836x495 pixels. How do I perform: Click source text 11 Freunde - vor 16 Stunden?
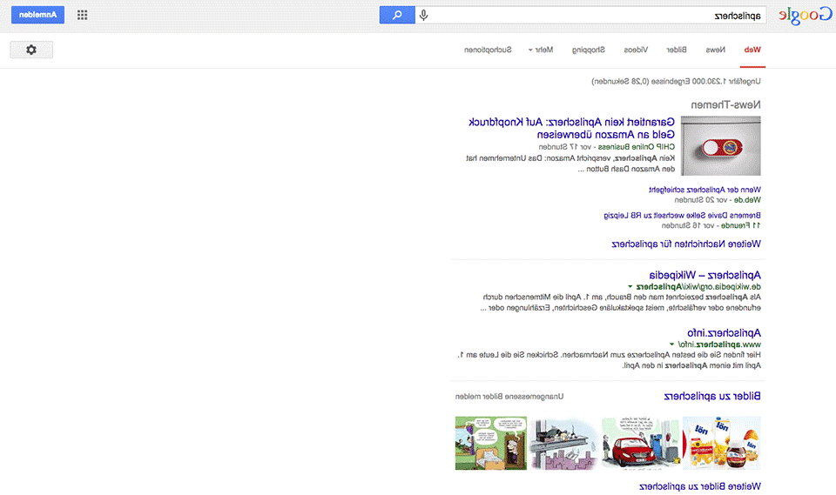tap(711, 225)
